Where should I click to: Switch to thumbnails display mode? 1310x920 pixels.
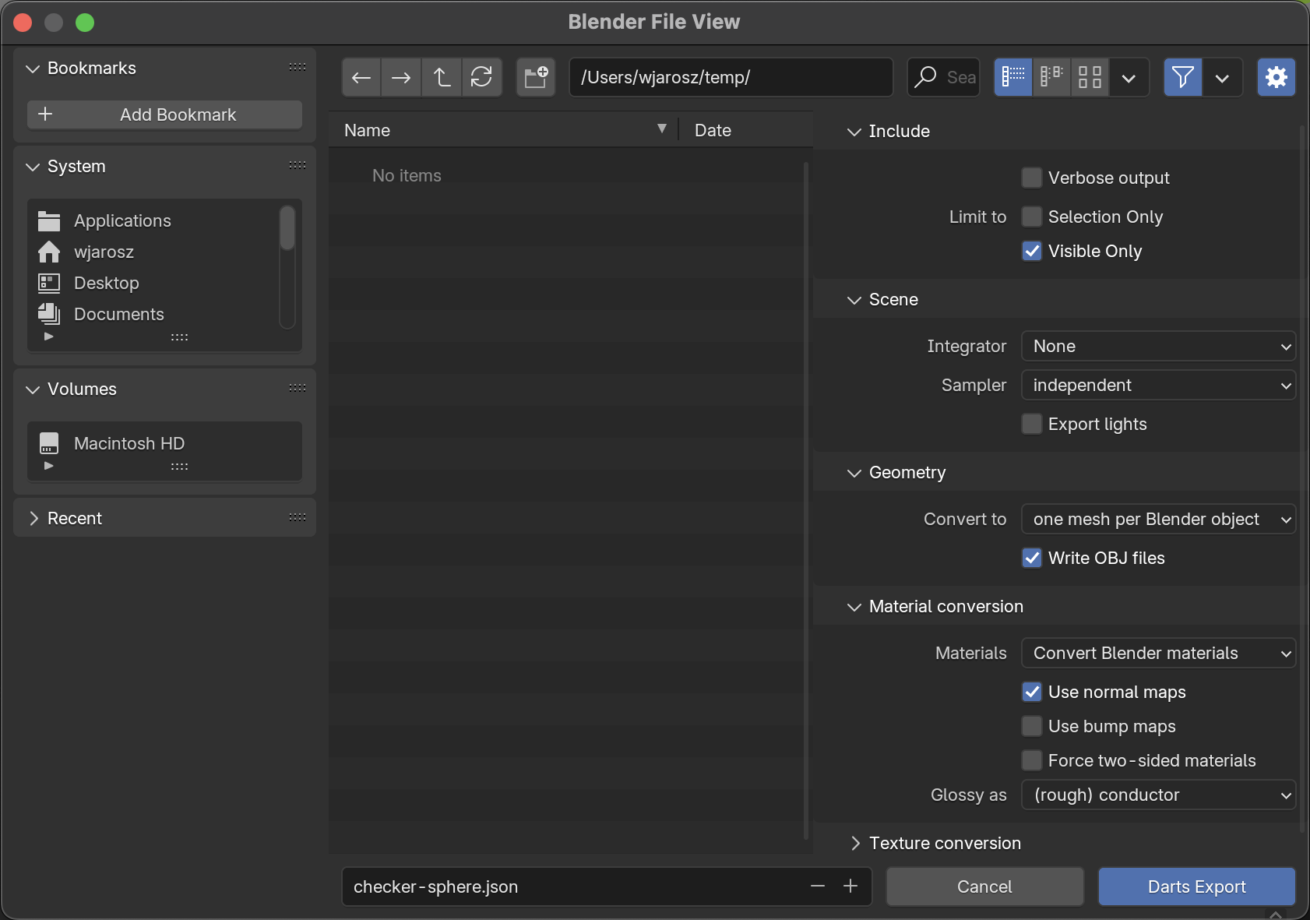pos(1090,77)
